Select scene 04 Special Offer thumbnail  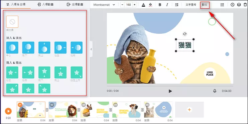pos(127,110)
